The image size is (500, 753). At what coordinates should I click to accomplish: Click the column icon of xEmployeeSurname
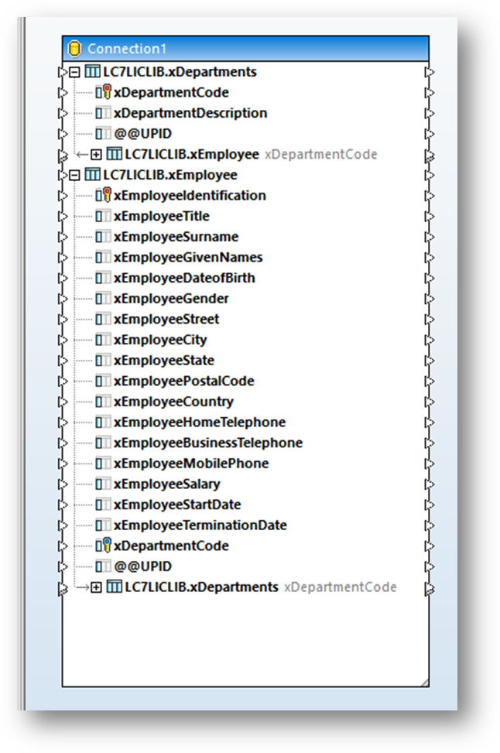(103, 238)
